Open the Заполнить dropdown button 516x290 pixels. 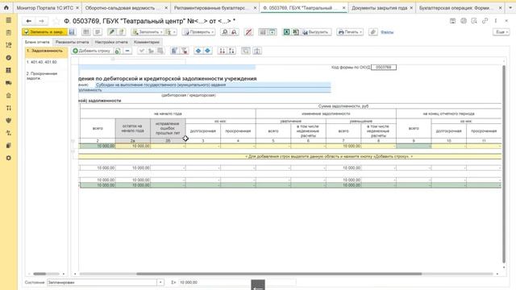tap(148, 32)
